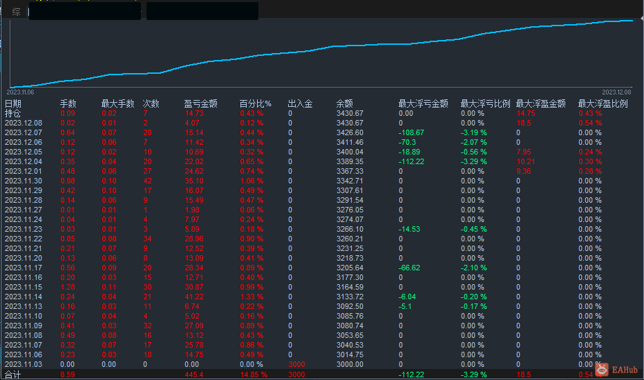
Task: Click the 7.95 floating profit value
Action: tap(524, 152)
